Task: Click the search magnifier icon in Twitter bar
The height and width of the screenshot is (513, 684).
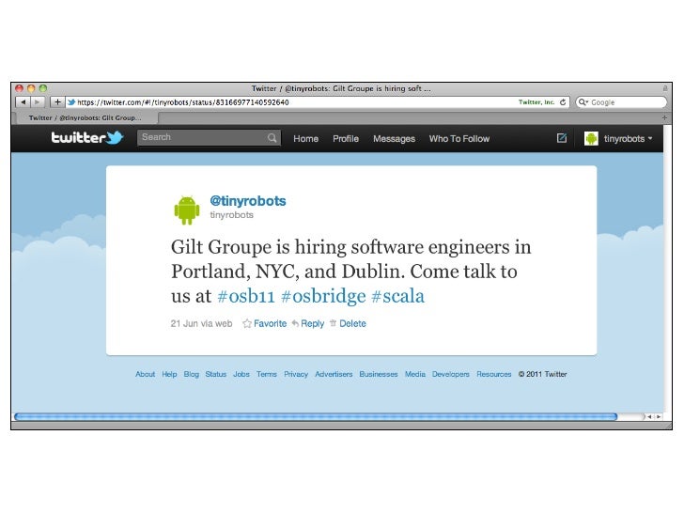Action: point(272,138)
